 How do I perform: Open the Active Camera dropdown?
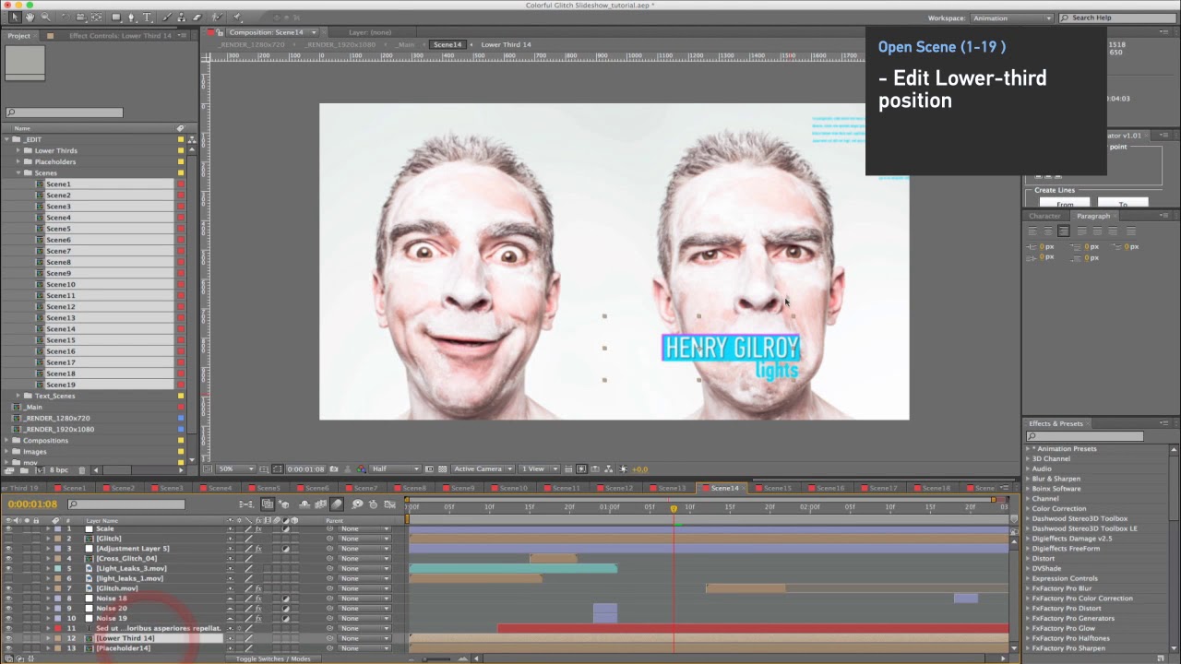[482, 469]
